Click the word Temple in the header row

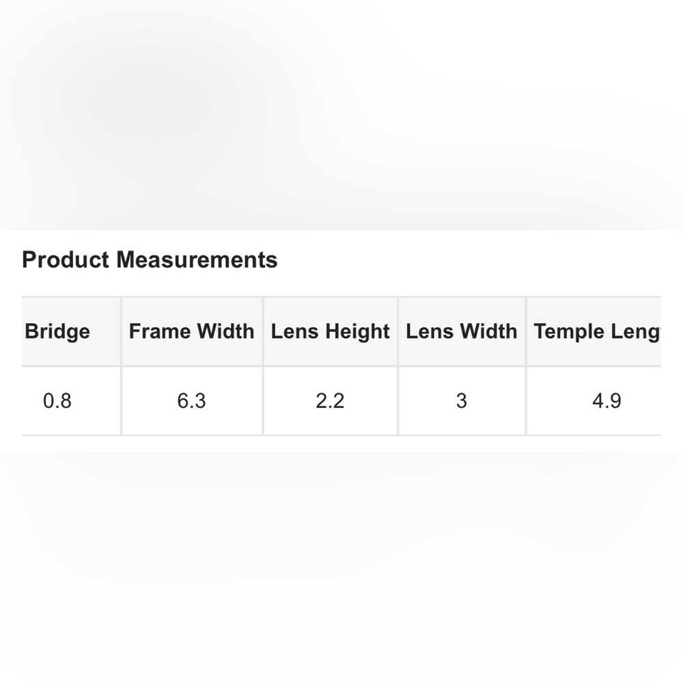click(566, 332)
